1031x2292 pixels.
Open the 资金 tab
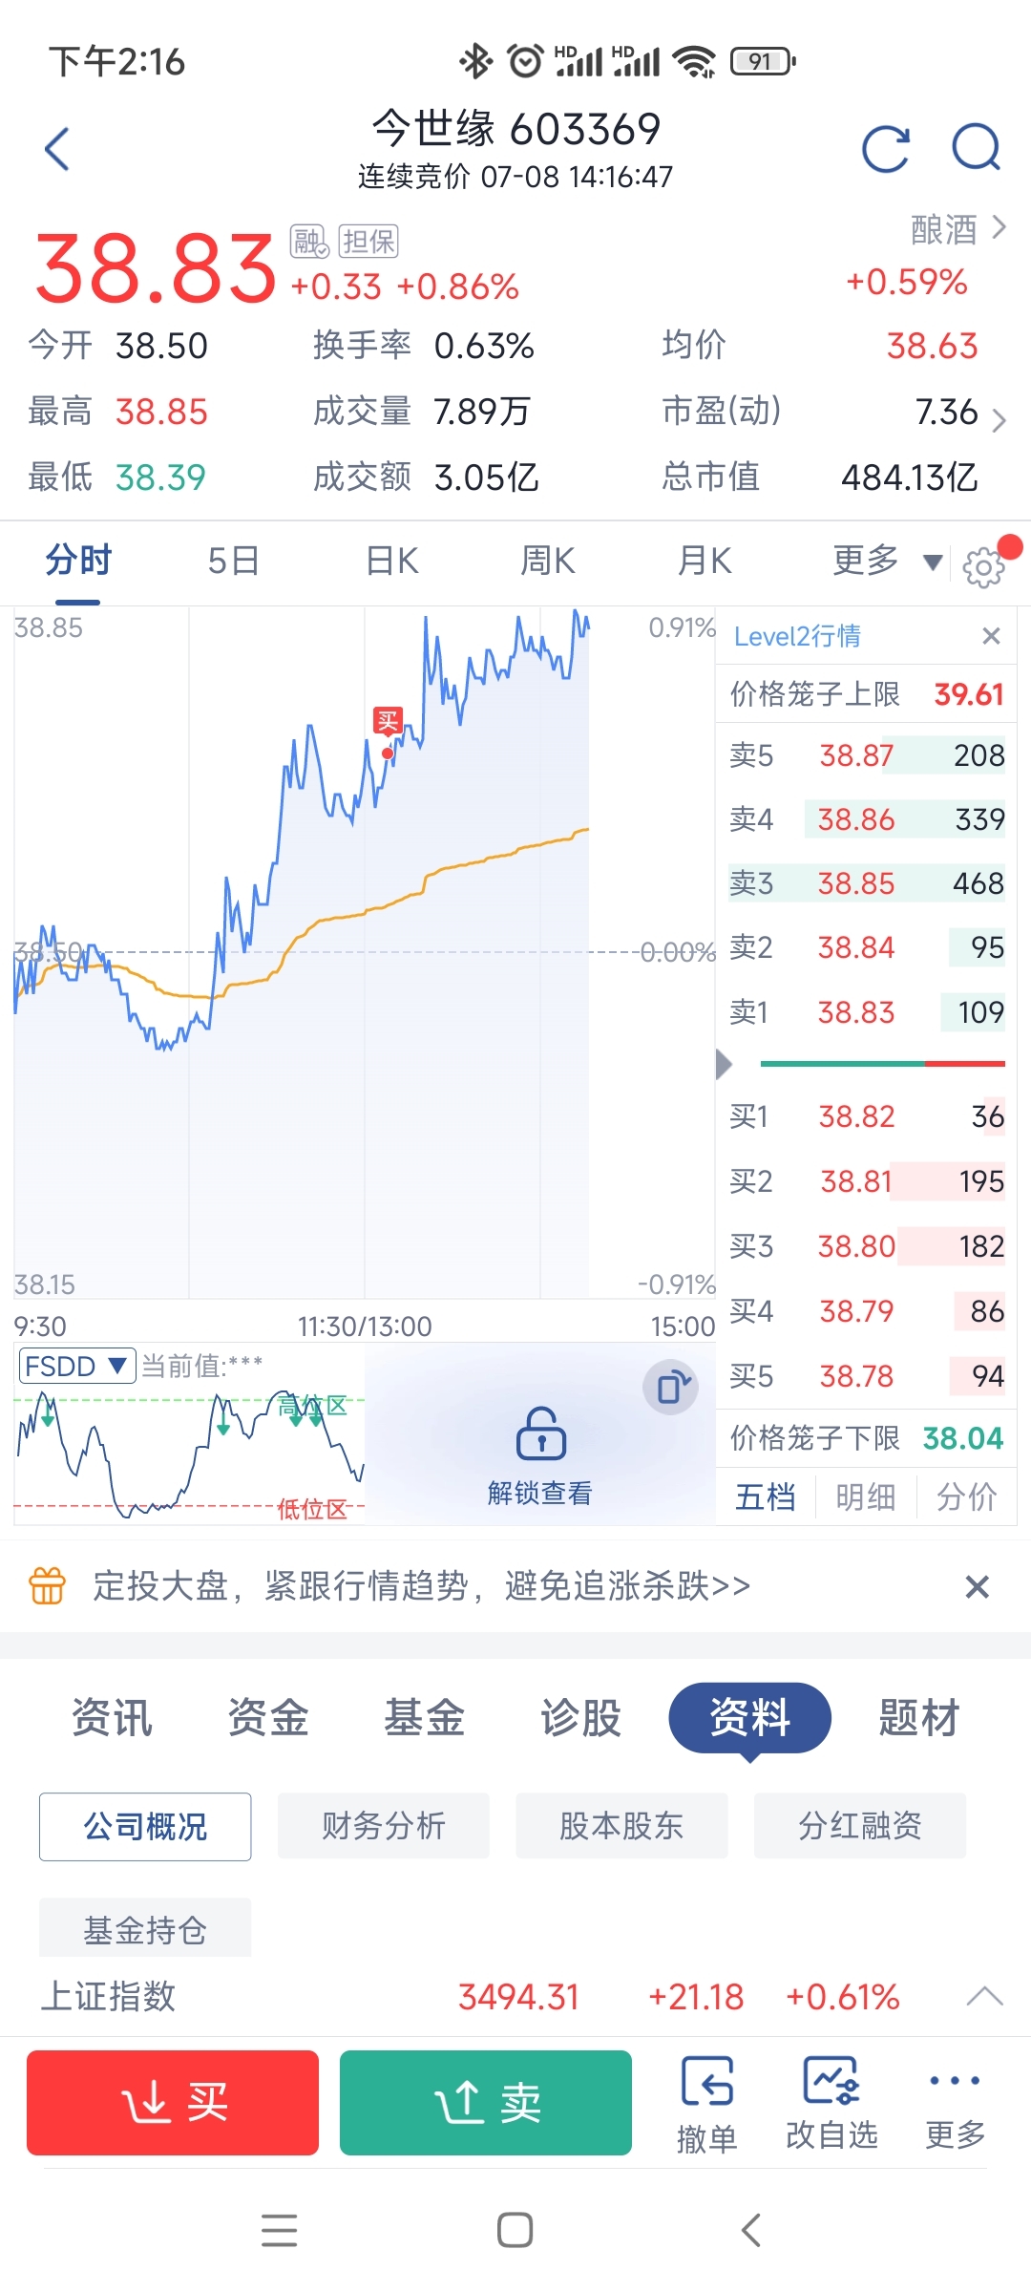(x=268, y=1718)
